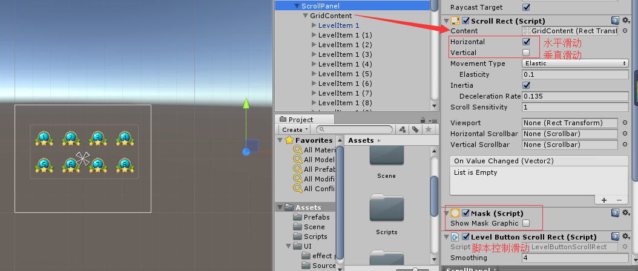Open Level Button Scroll Rect gear menu

[626, 237]
